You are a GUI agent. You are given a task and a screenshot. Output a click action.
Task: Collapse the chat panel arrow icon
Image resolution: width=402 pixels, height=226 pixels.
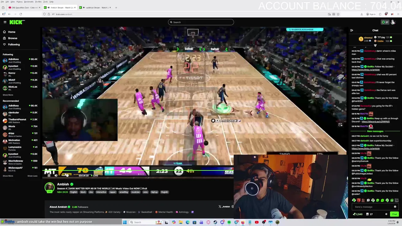[351, 30]
